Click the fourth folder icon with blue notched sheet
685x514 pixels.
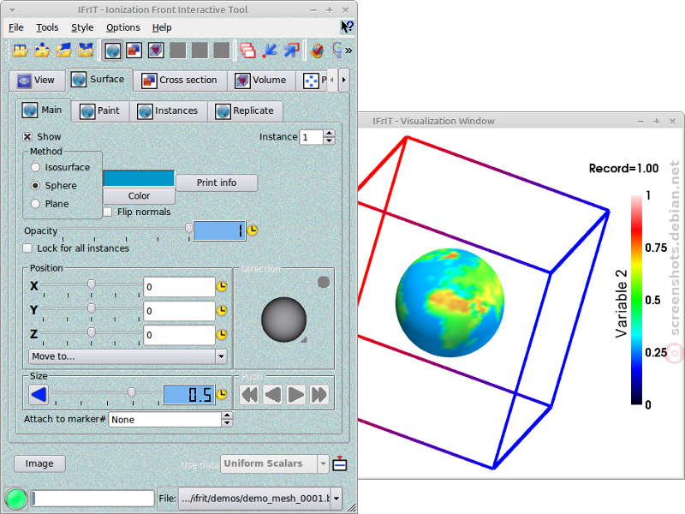86,51
